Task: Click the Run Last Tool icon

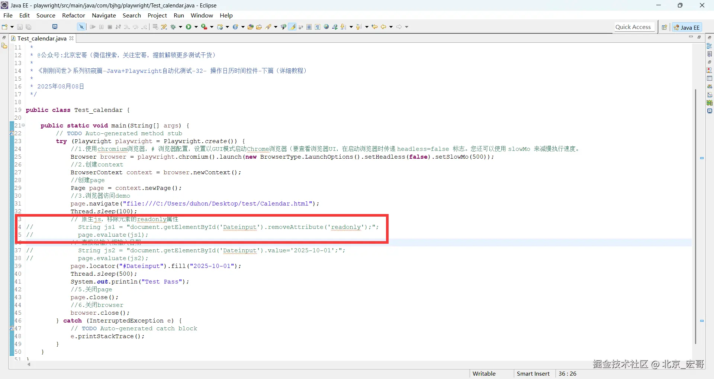Action: coord(204,27)
